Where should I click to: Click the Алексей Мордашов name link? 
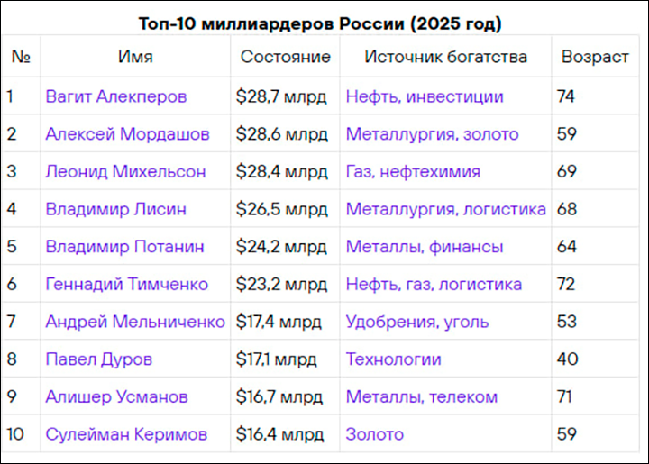pos(127,134)
